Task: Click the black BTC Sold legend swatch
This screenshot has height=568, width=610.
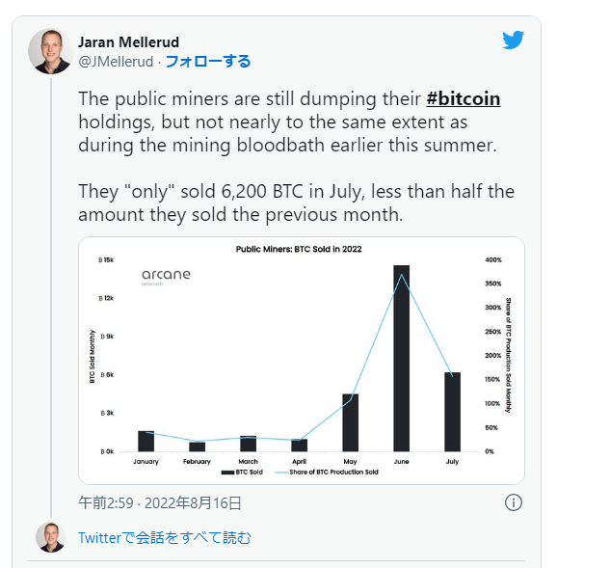Action: [x=227, y=473]
